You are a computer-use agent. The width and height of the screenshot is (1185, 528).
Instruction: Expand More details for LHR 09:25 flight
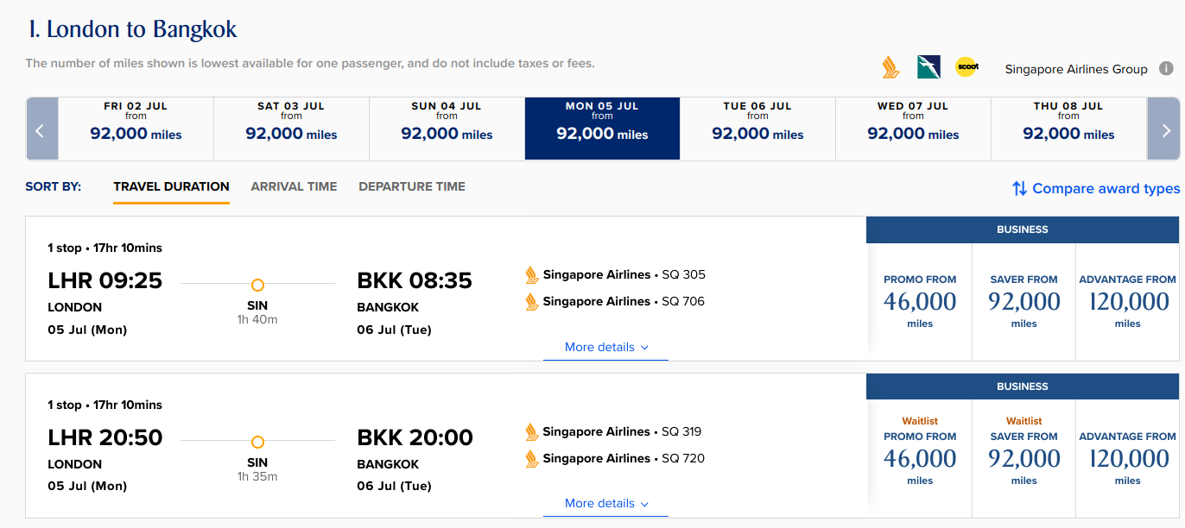pyautogui.click(x=605, y=348)
